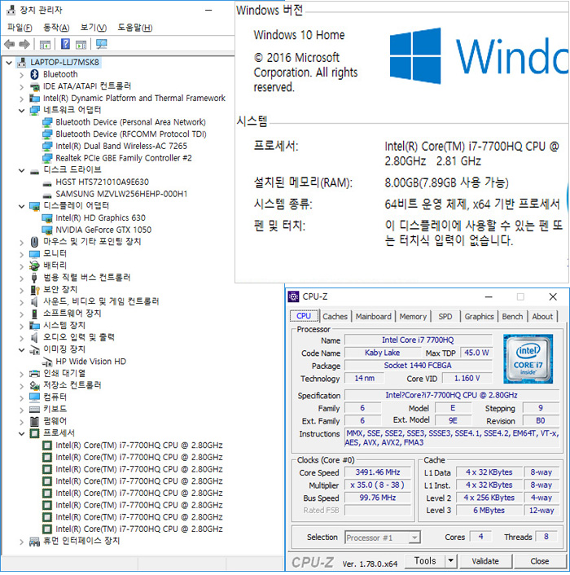
Task: Click the Back arrow in Device Manager toolbar
Action: click(x=9, y=45)
